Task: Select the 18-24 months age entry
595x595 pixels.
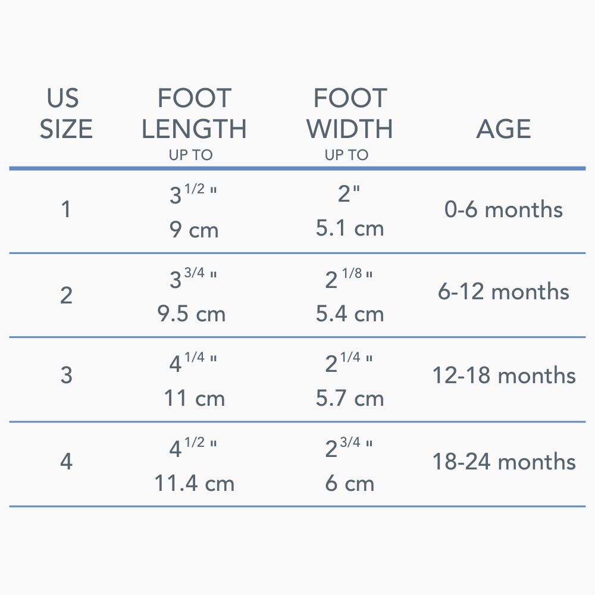Action: (503, 462)
